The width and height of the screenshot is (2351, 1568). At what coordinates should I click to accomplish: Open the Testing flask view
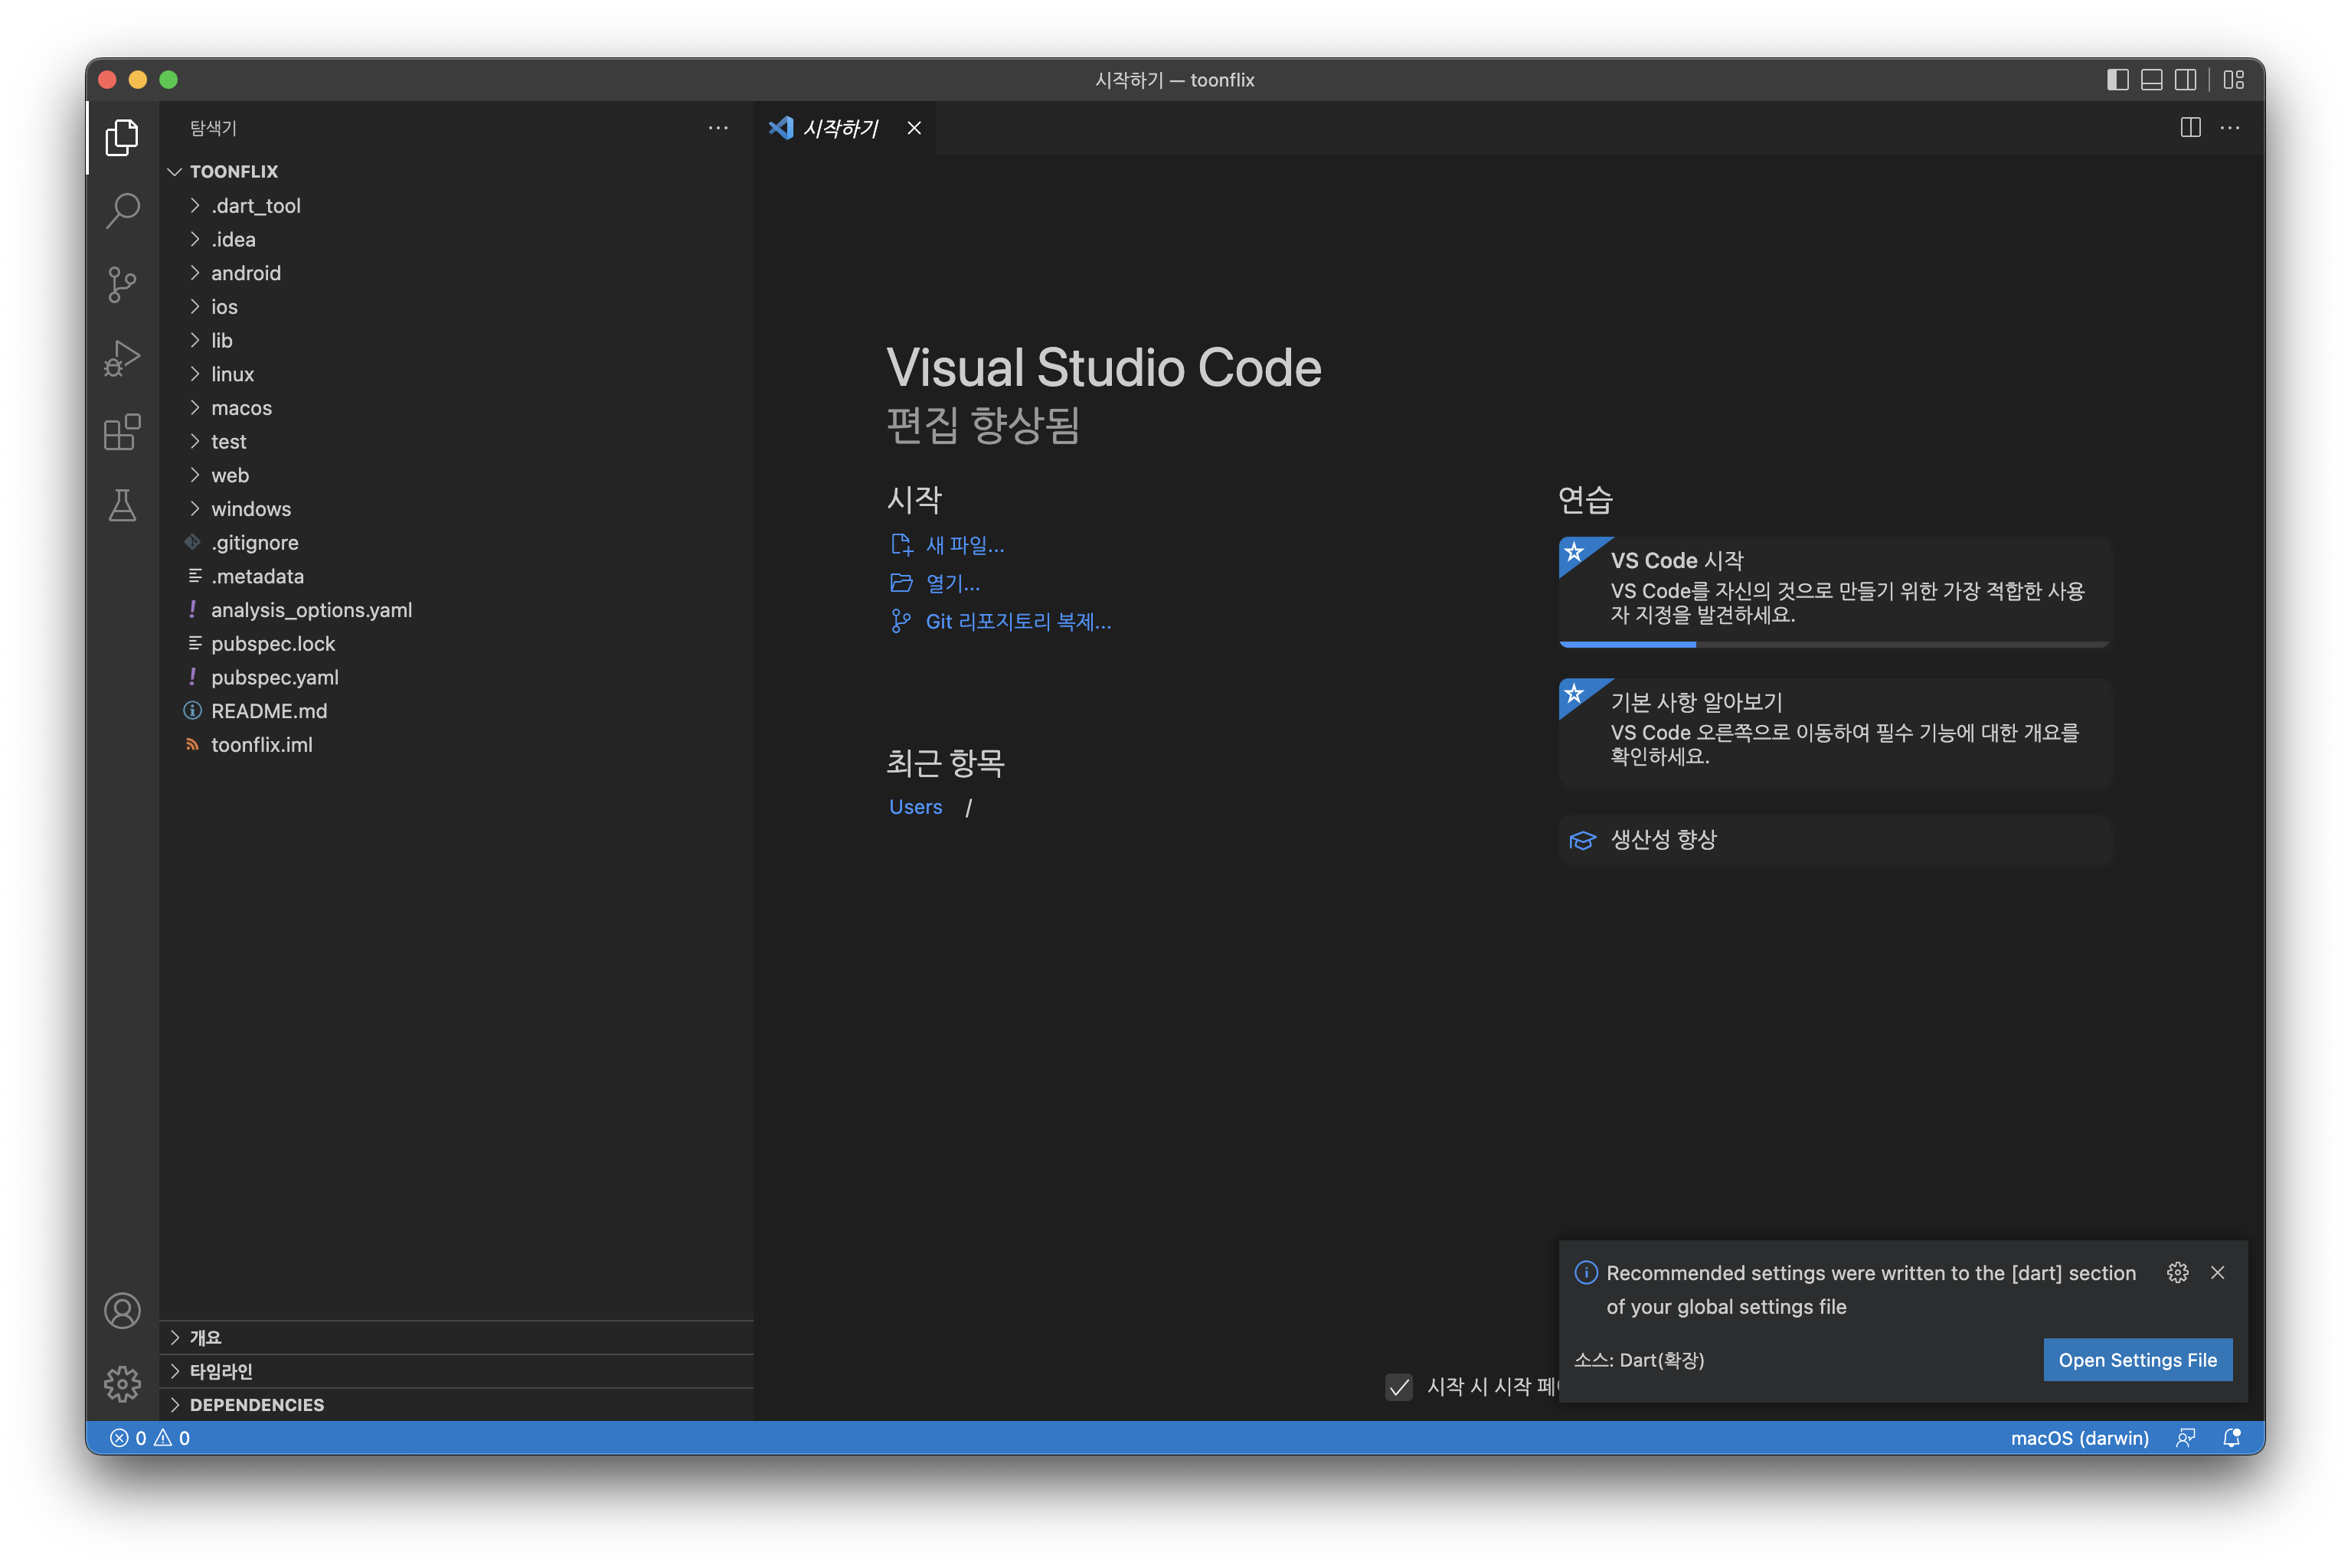[x=122, y=506]
